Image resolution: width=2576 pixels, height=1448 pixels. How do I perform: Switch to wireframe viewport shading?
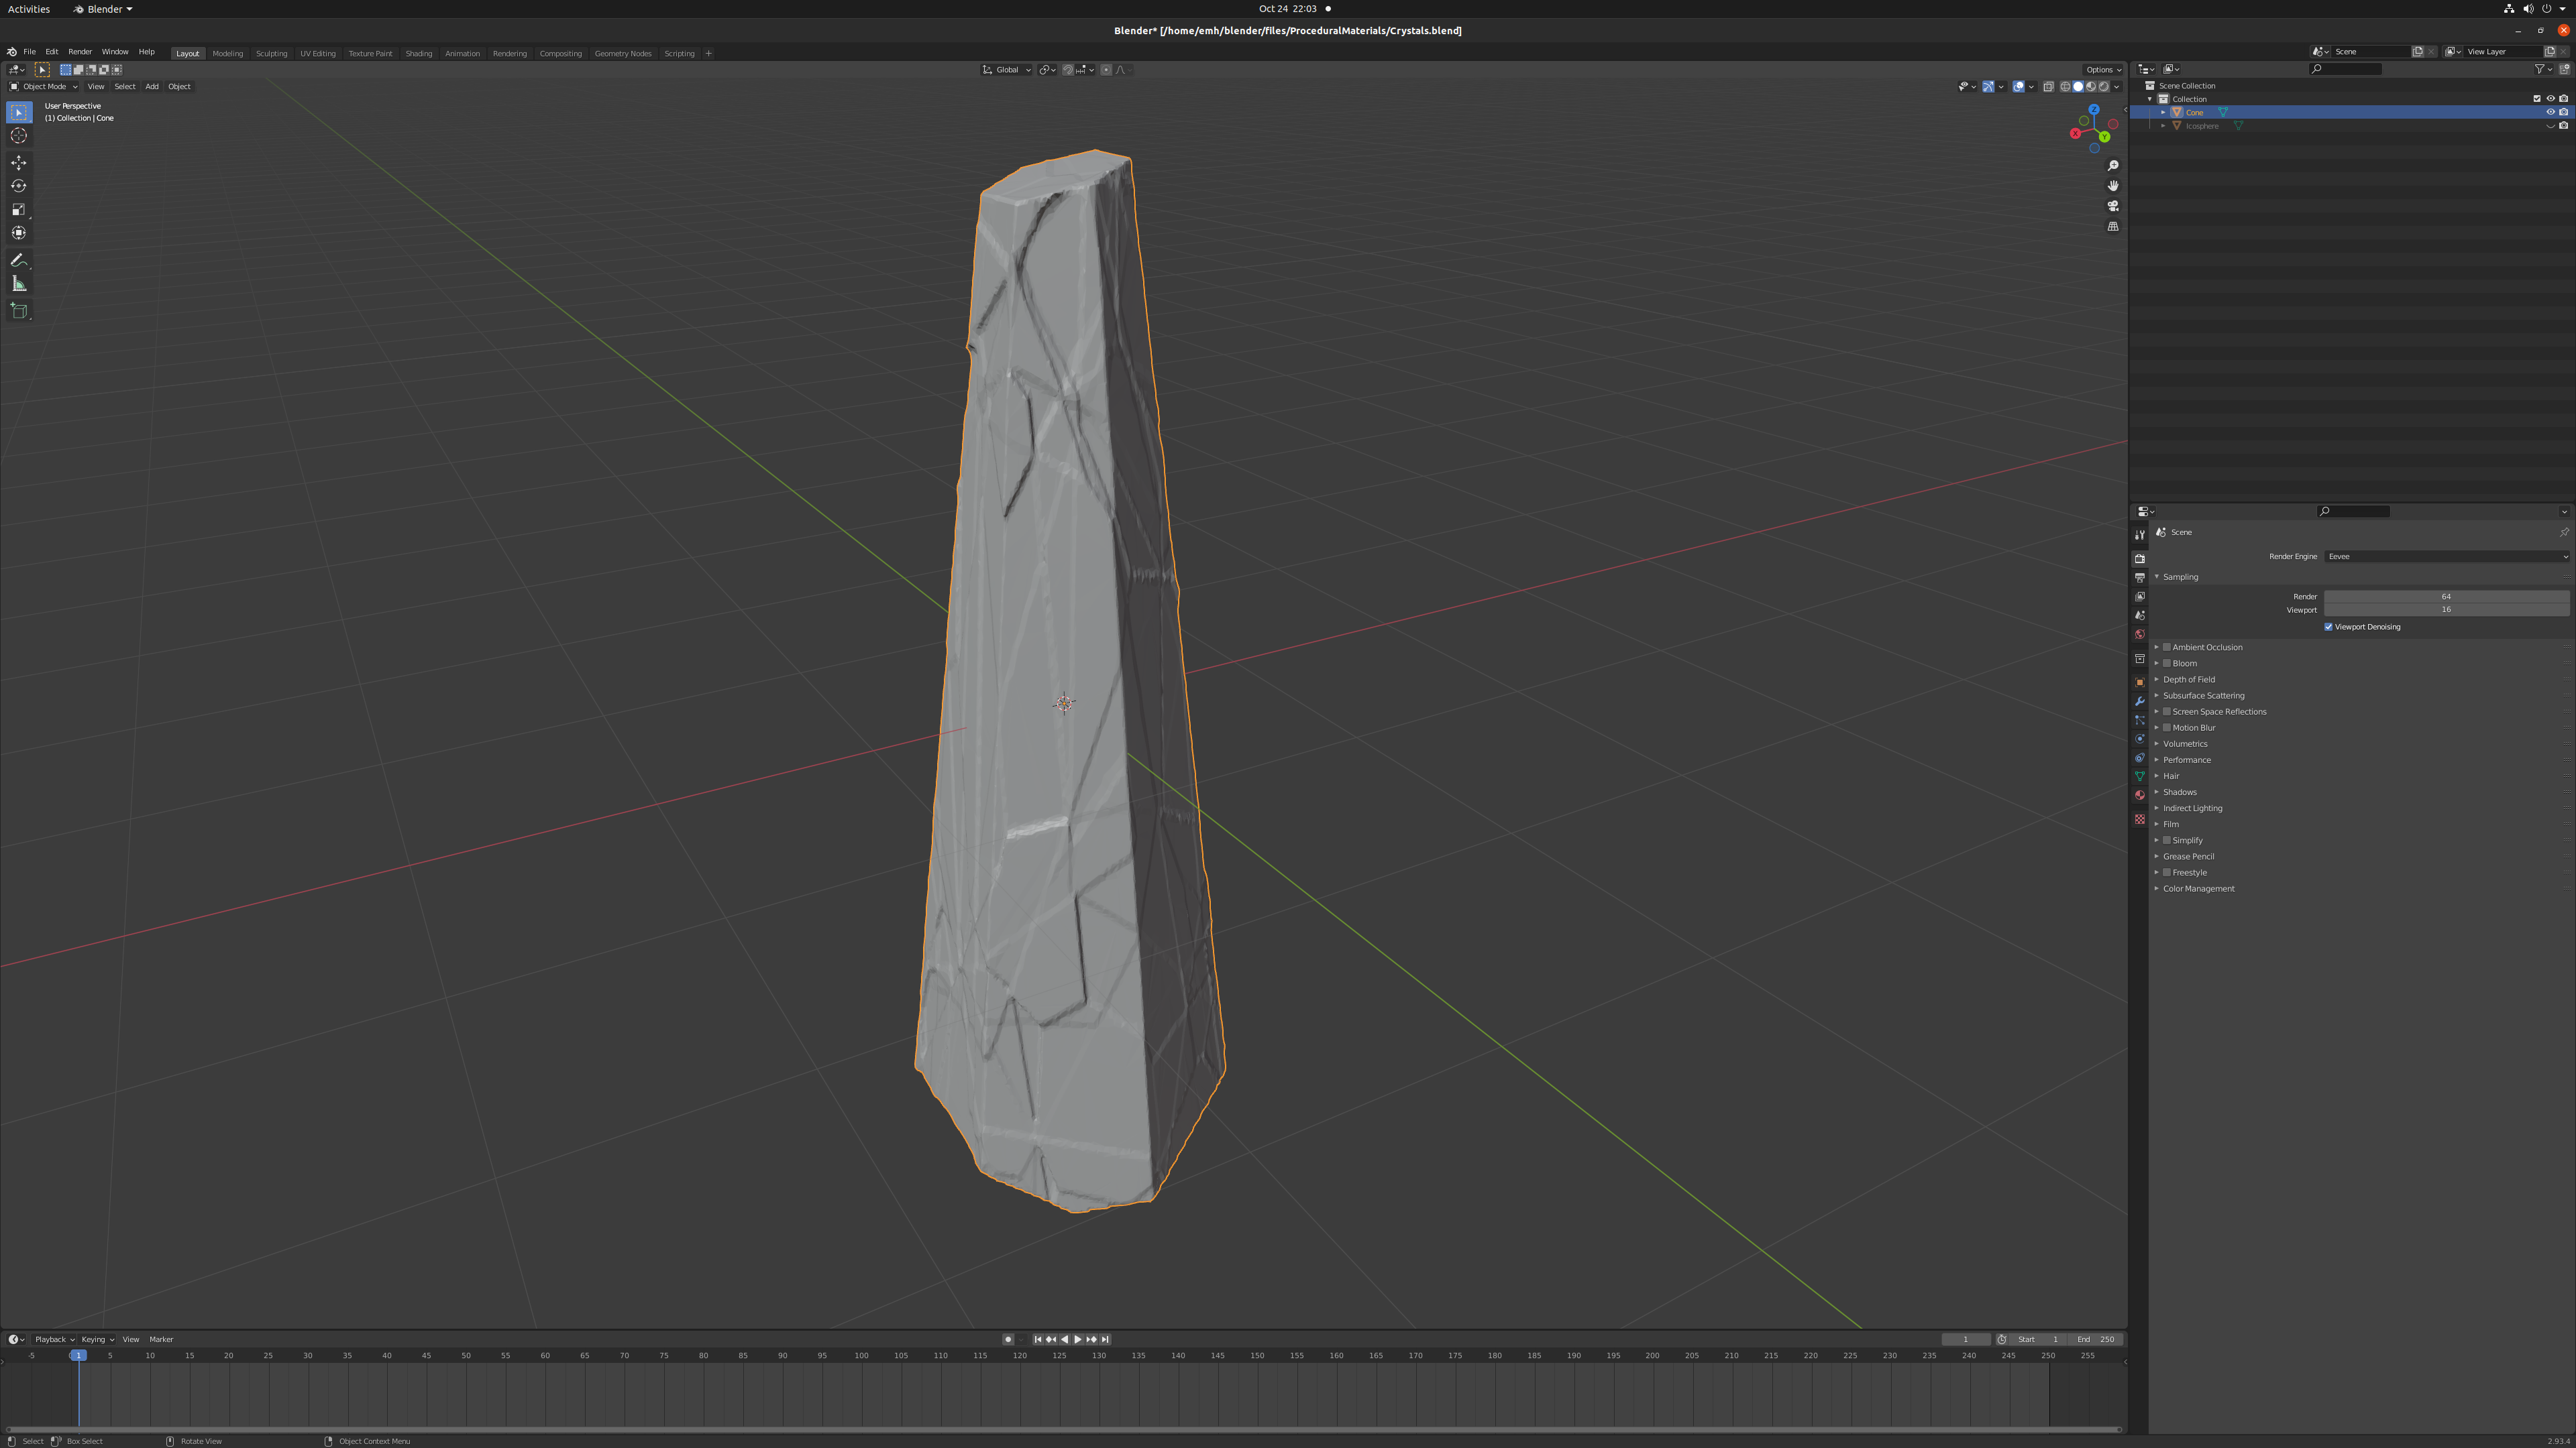(x=2065, y=86)
